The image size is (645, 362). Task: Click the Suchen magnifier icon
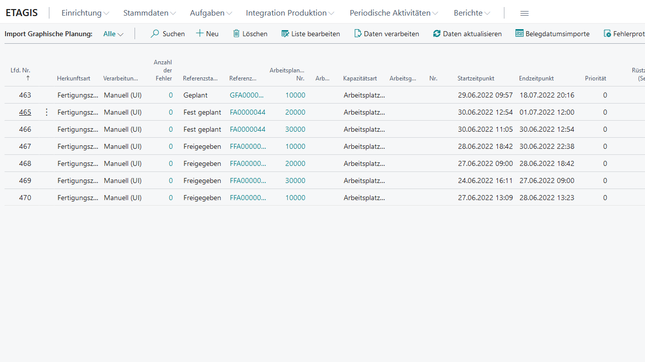[155, 34]
